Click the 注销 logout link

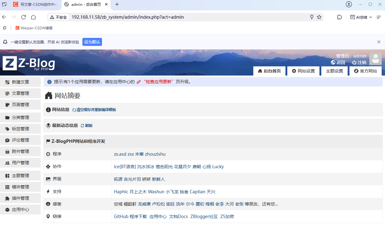[359, 62]
